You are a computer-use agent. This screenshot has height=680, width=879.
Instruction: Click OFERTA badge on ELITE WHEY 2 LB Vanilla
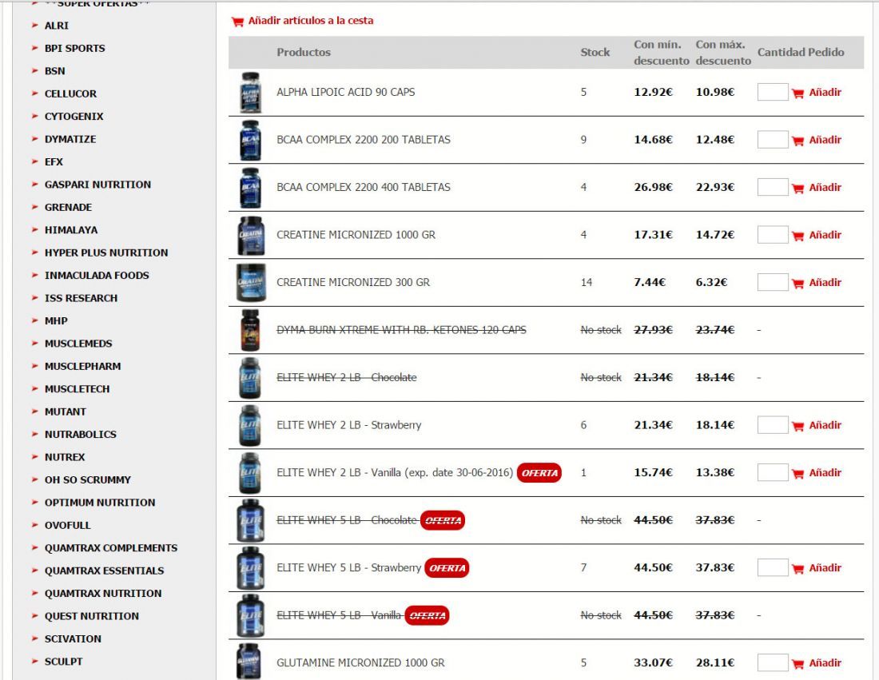[539, 472]
